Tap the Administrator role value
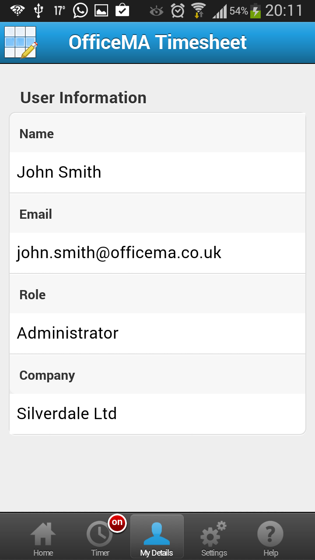 pyautogui.click(x=157, y=333)
